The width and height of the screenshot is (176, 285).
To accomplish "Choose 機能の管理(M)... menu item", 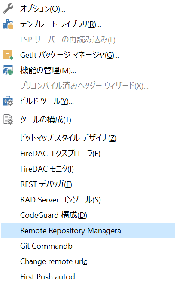I will click(88, 70).
